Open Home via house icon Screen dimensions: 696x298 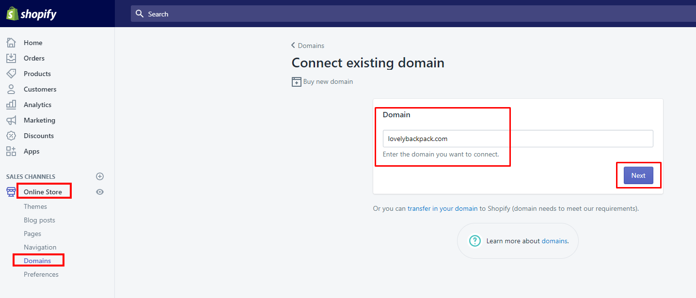click(x=11, y=43)
